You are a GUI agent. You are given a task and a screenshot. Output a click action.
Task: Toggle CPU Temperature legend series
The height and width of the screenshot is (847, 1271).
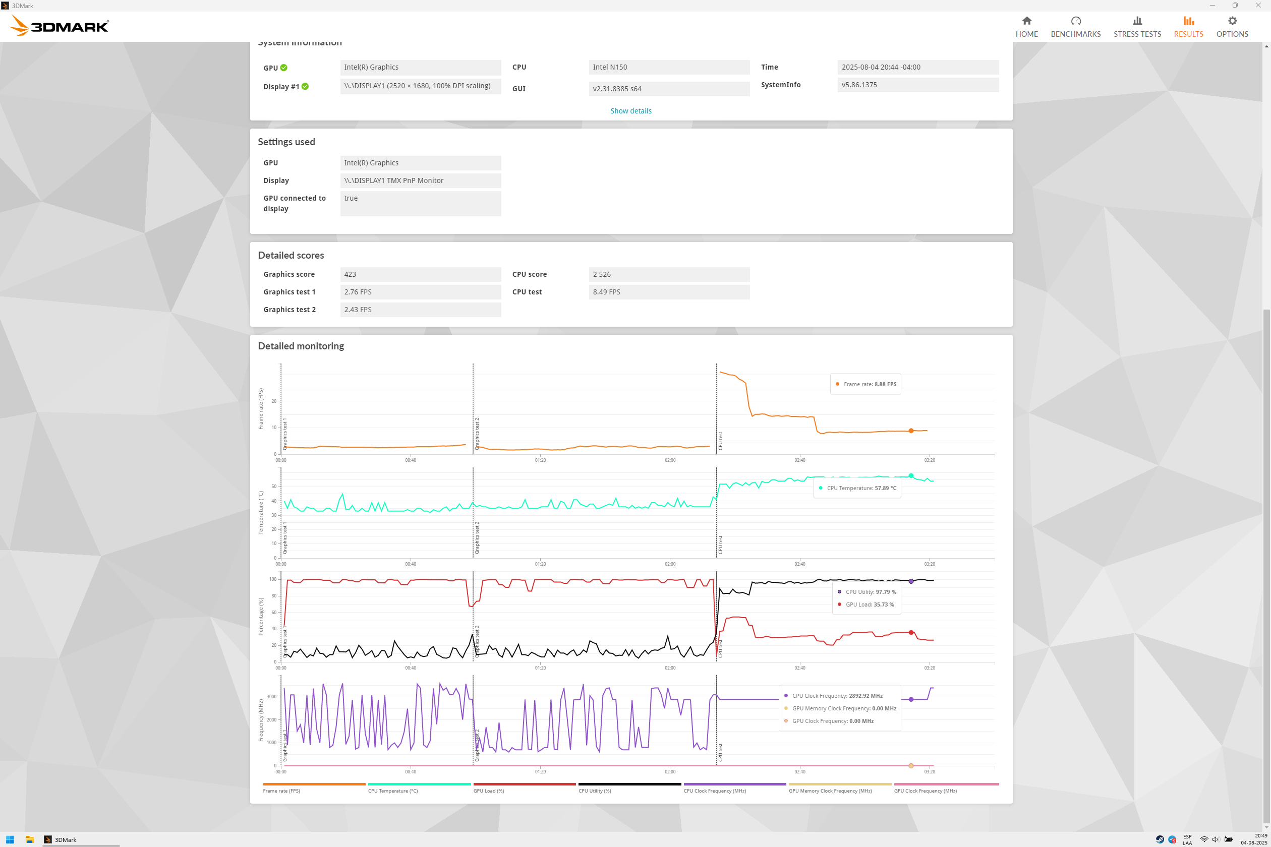[393, 791]
